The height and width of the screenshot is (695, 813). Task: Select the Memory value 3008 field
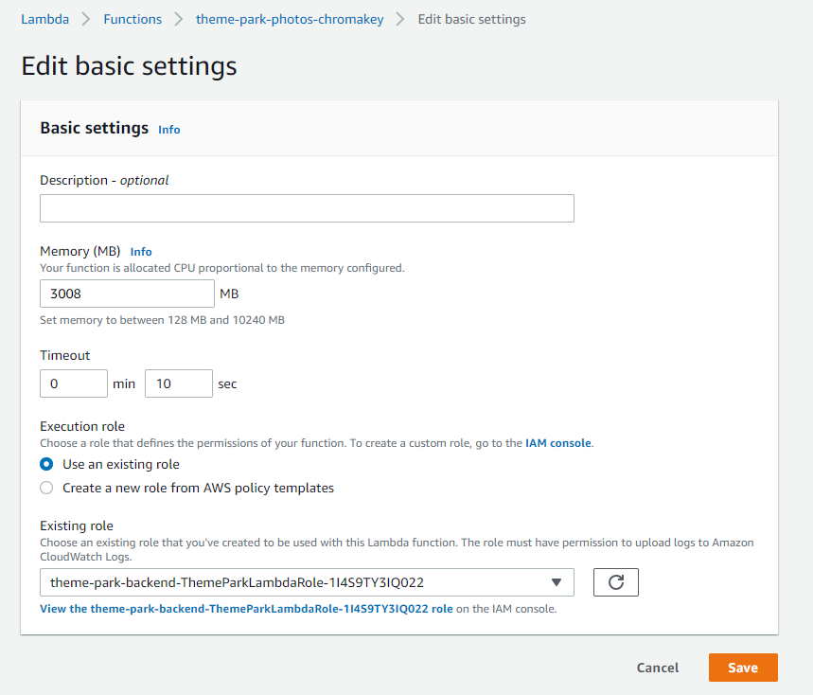(126, 294)
